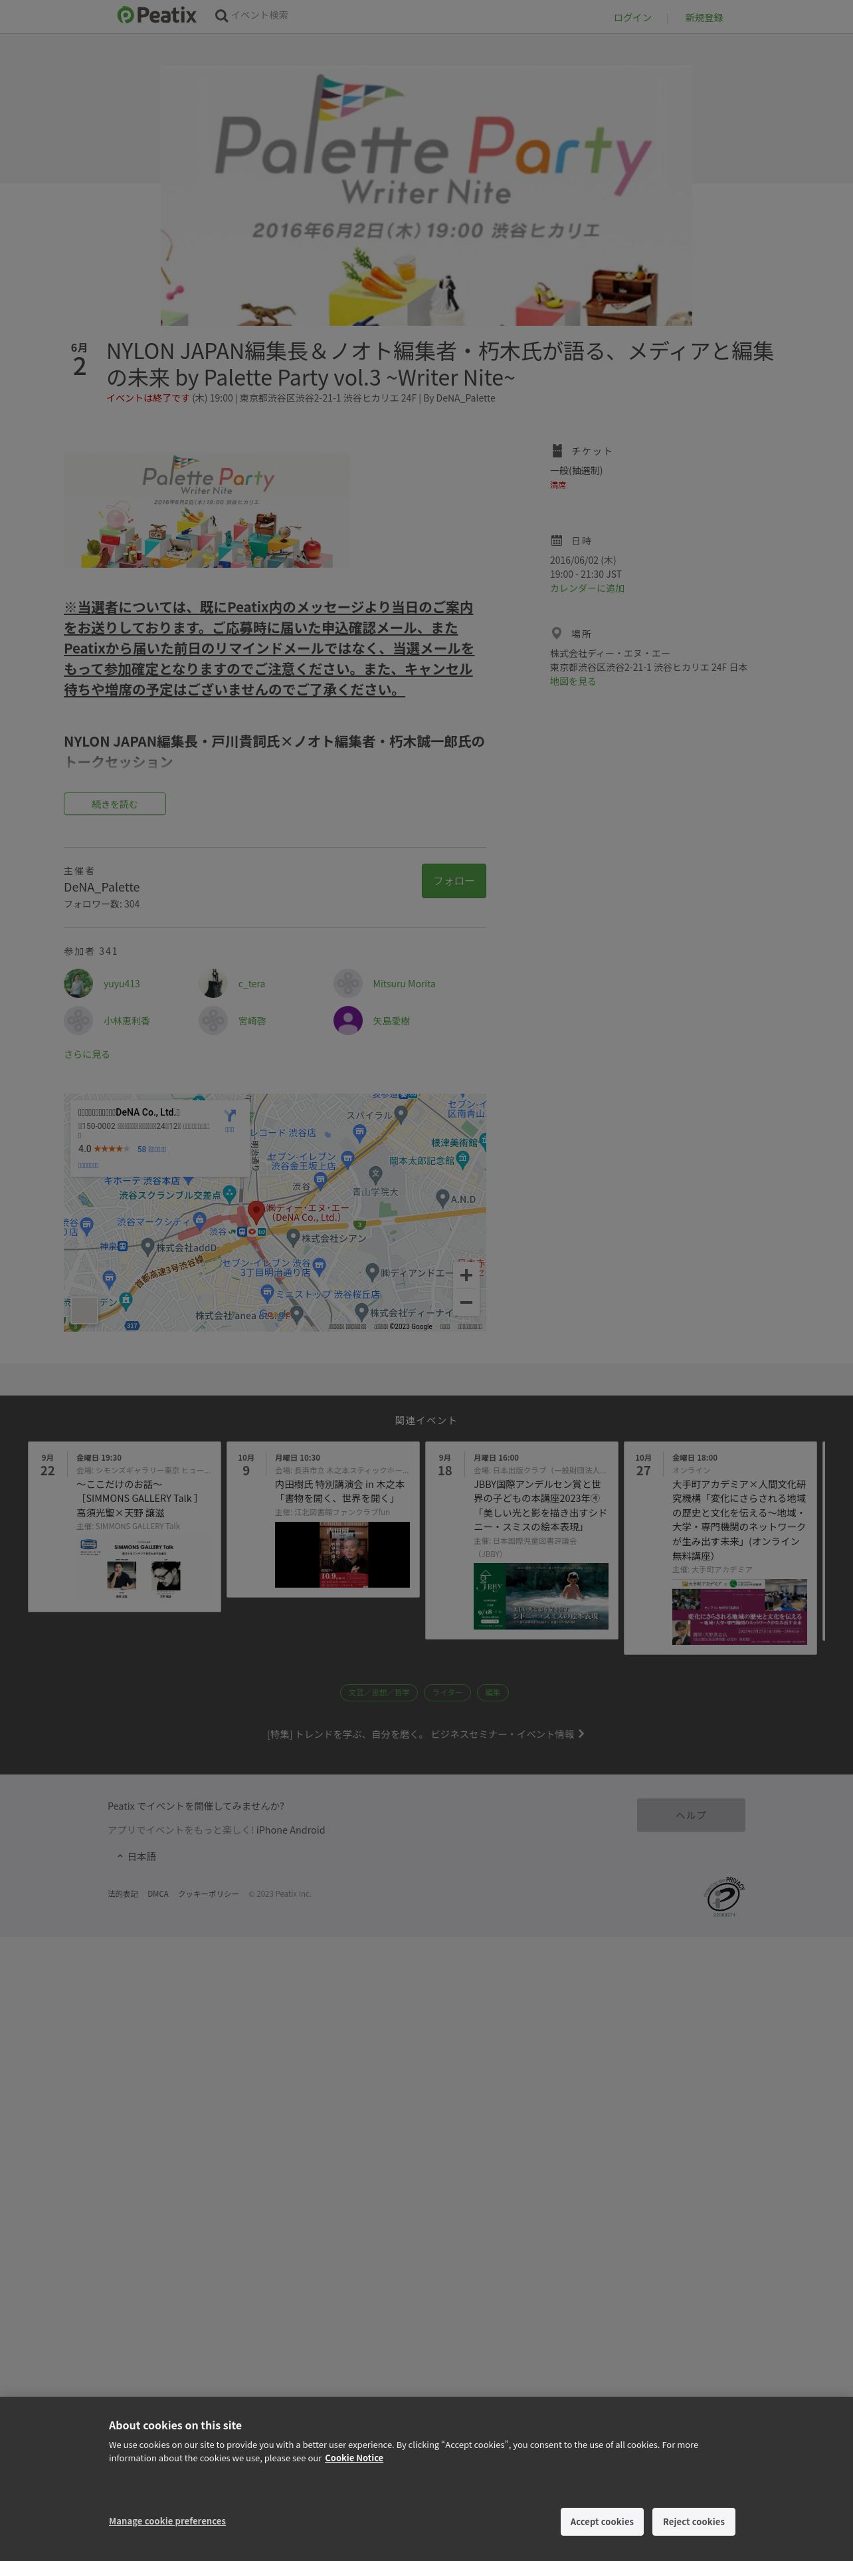Open the DeNA_Palette organizer name
Image resolution: width=853 pixels, height=2561 pixels.
[102, 887]
